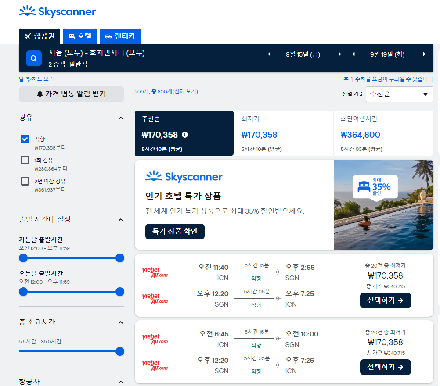Check the 1회 경유 checkbox
Screen dimensions: 440x386
[25, 160]
